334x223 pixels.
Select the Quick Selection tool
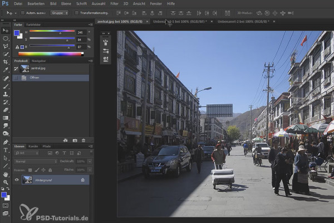tap(6, 54)
